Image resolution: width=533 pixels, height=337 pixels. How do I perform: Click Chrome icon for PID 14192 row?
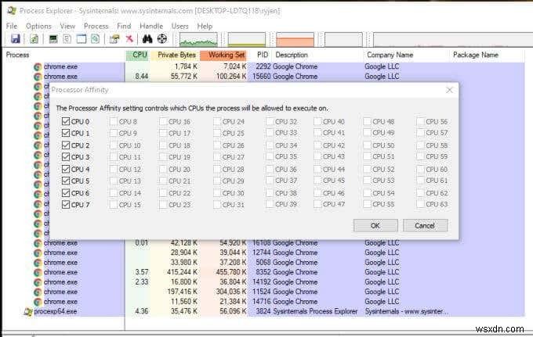(38, 282)
